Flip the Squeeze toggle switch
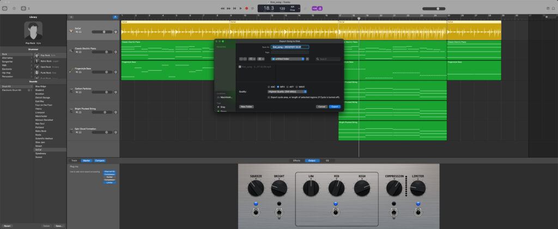The image size is (558, 229). tap(256, 212)
